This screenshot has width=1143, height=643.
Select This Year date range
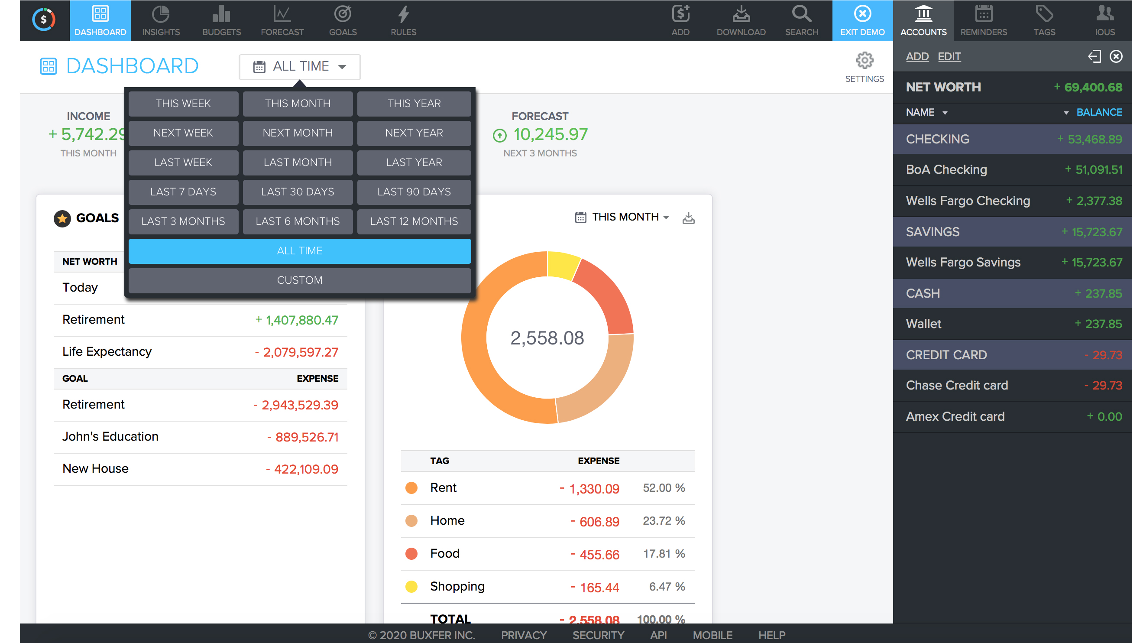point(414,104)
